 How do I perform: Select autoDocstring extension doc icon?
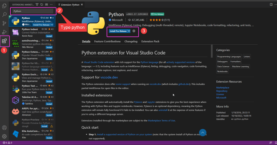click(15, 44)
